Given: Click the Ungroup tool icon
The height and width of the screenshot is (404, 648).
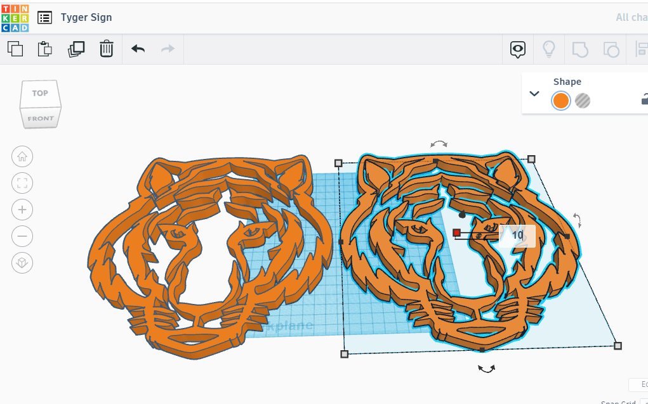Looking at the screenshot, I should 611,49.
